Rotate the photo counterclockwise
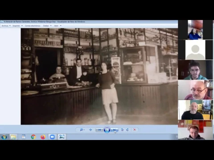Image resolution: width=214 pixels, height=160 pixels. coord(122,130)
